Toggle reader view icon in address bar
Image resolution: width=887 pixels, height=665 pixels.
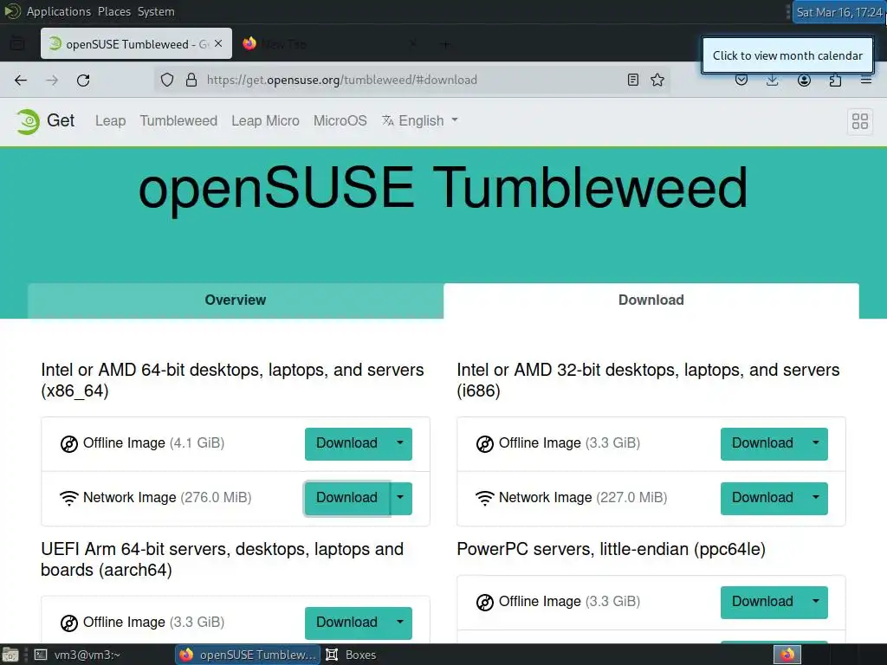click(633, 80)
